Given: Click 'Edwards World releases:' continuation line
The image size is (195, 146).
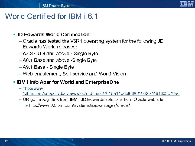Looking at the screenshot, I should click(50, 47).
